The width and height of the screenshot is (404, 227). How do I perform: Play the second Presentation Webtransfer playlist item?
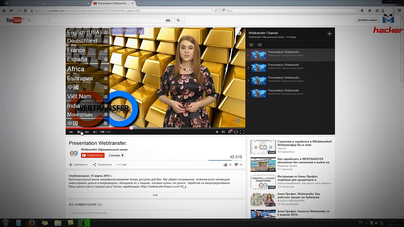[290, 68]
